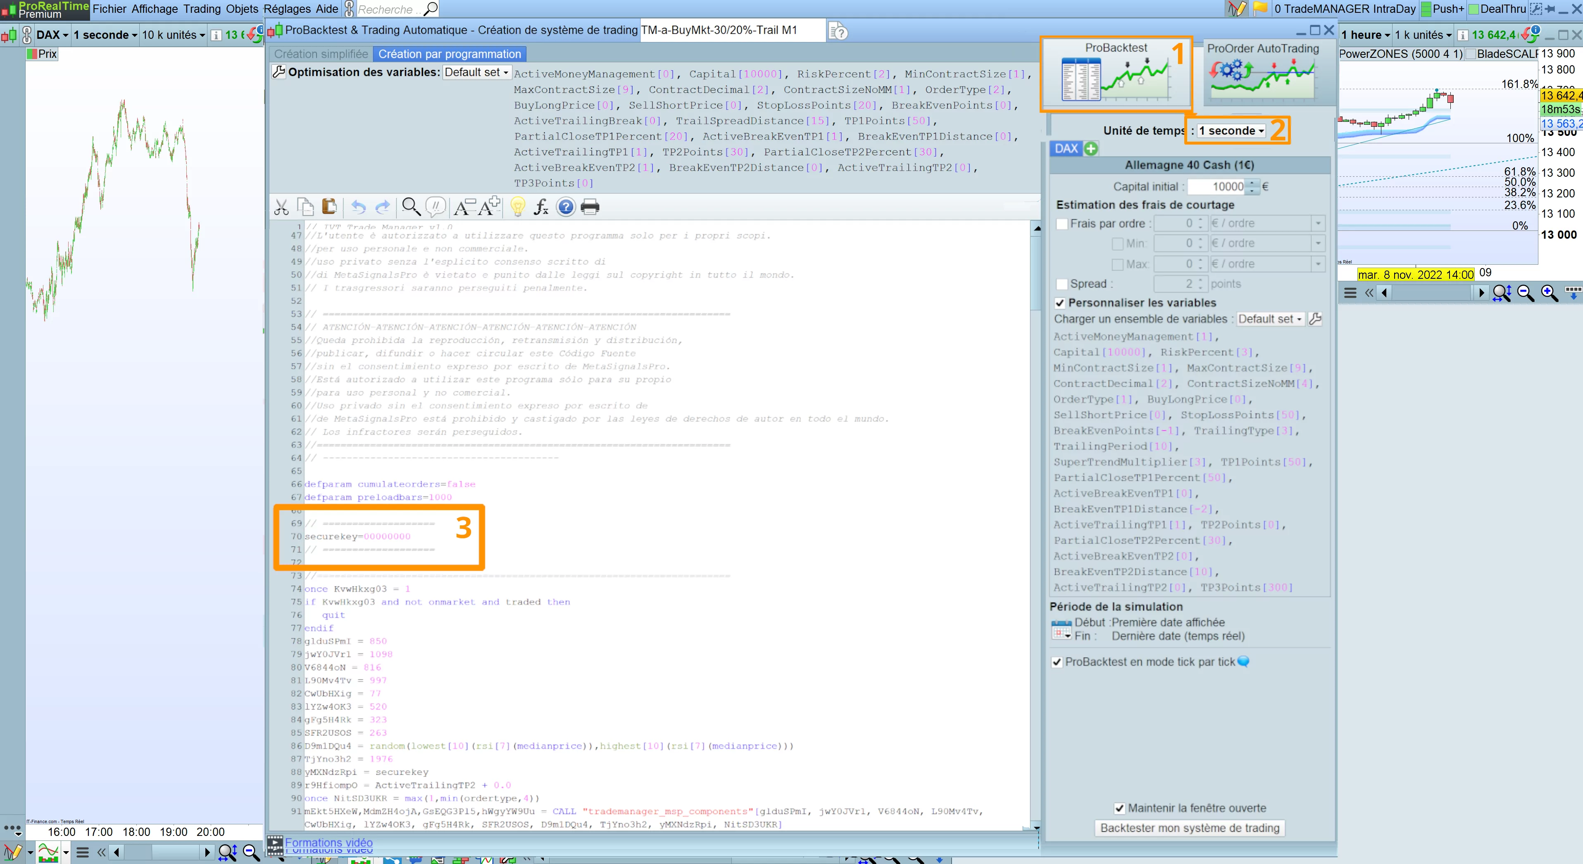The height and width of the screenshot is (864, 1583).
Task: Switch to Création simplifiée tab
Action: pos(321,54)
